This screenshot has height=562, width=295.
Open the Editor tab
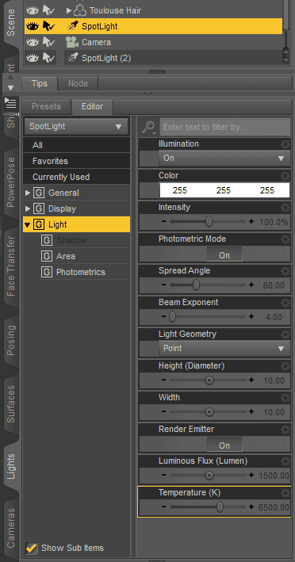click(x=92, y=106)
